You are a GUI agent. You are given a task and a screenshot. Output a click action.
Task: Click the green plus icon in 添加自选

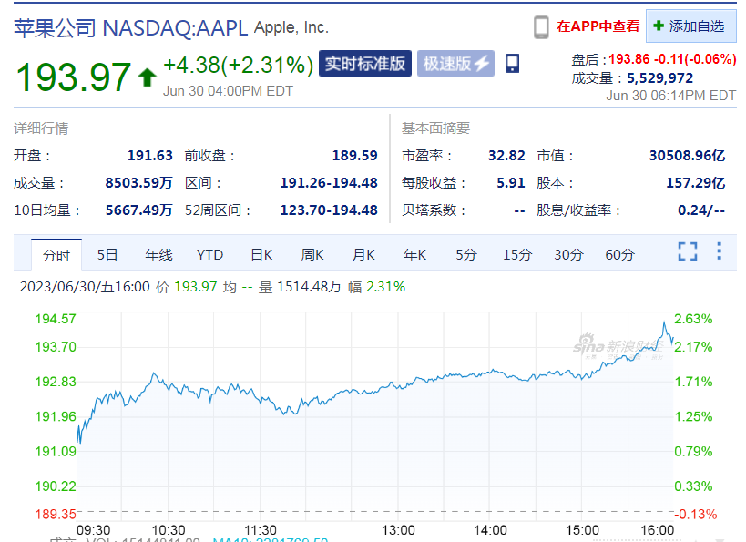click(659, 26)
